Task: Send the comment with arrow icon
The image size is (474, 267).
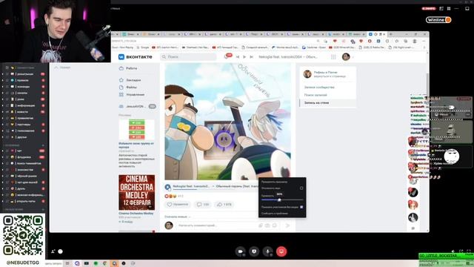Action: pyautogui.click(x=287, y=225)
